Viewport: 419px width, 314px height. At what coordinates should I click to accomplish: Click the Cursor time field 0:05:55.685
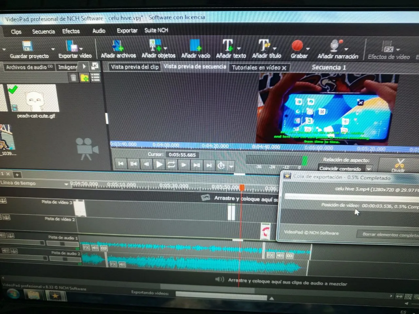click(x=182, y=155)
